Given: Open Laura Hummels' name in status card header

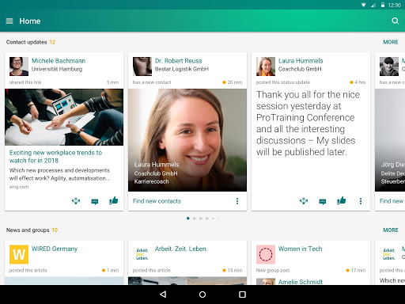Looking at the screenshot, I should pyautogui.click(x=301, y=61).
